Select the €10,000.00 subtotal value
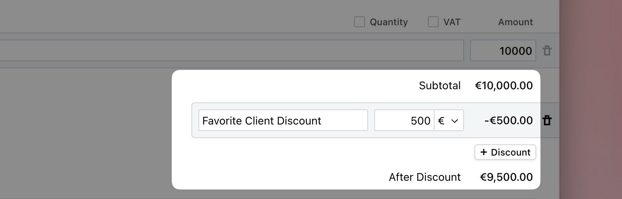The width and height of the screenshot is (622, 199). (x=504, y=86)
